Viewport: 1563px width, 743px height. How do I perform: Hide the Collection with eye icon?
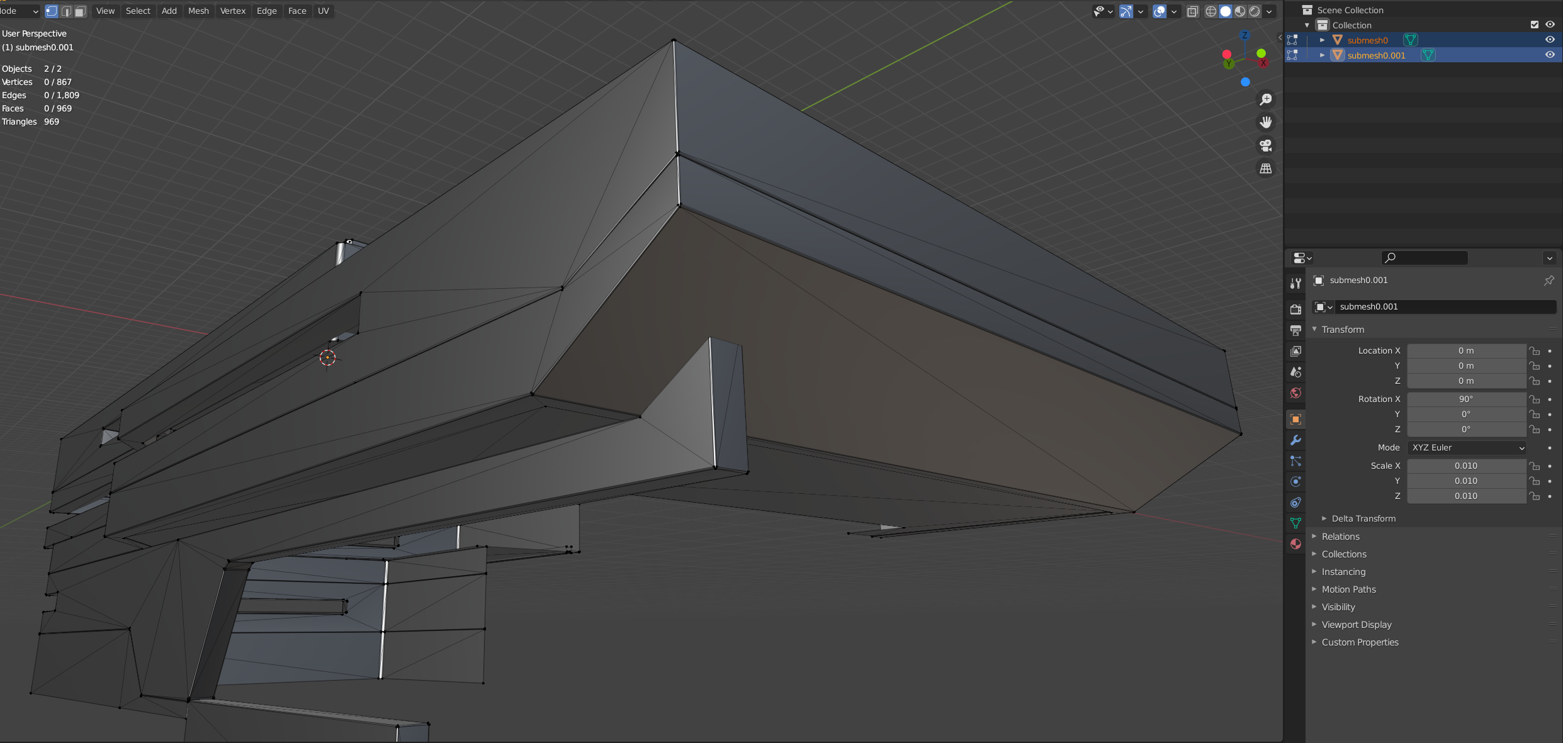click(1550, 25)
